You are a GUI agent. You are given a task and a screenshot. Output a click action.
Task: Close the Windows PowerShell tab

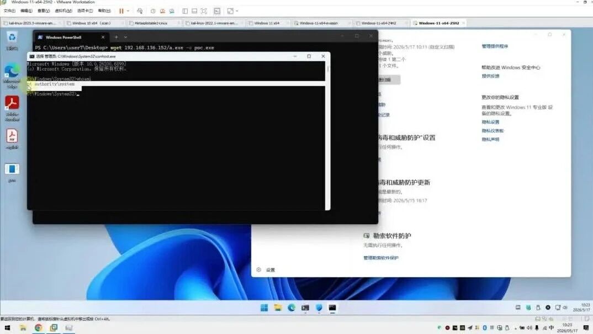(103, 37)
